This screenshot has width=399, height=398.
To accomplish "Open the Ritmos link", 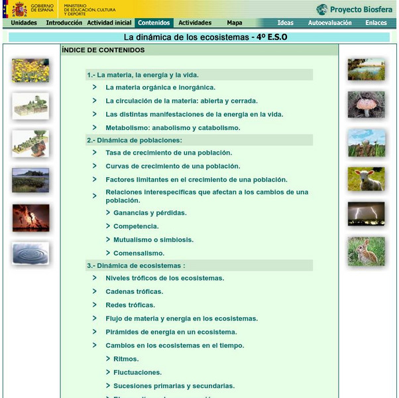I will [x=126, y=359].
